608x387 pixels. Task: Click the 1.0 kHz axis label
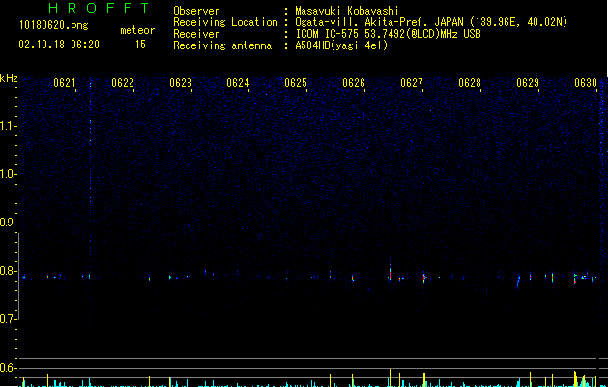pyautogui.click(x=9, y=174)
